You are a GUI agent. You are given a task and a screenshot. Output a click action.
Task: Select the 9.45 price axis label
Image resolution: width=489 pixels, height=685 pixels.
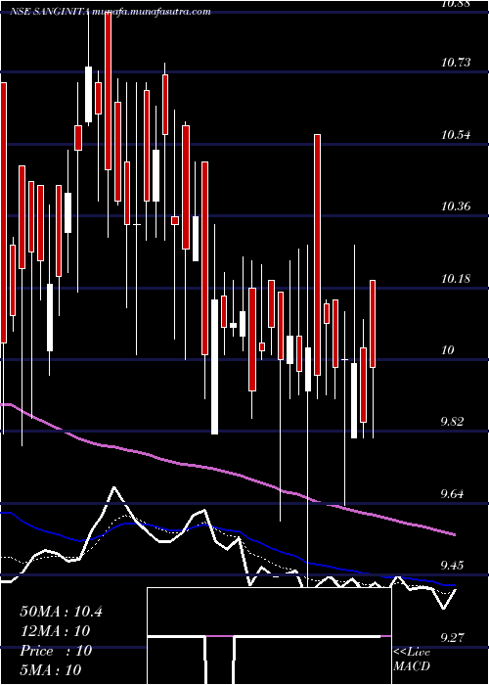click(453, 567)
